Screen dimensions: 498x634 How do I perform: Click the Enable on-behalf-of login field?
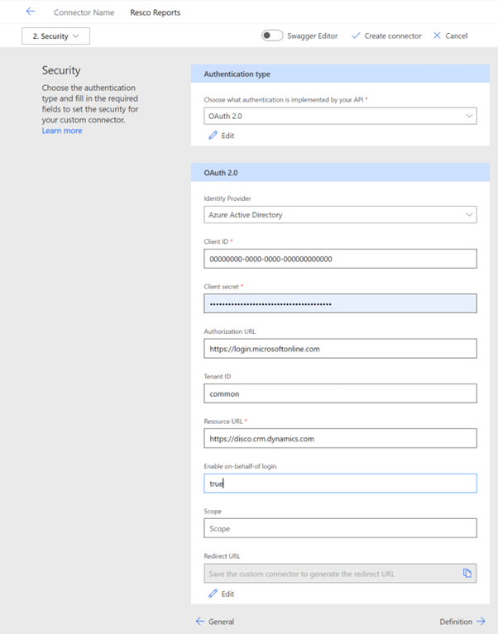click(340, 484)
